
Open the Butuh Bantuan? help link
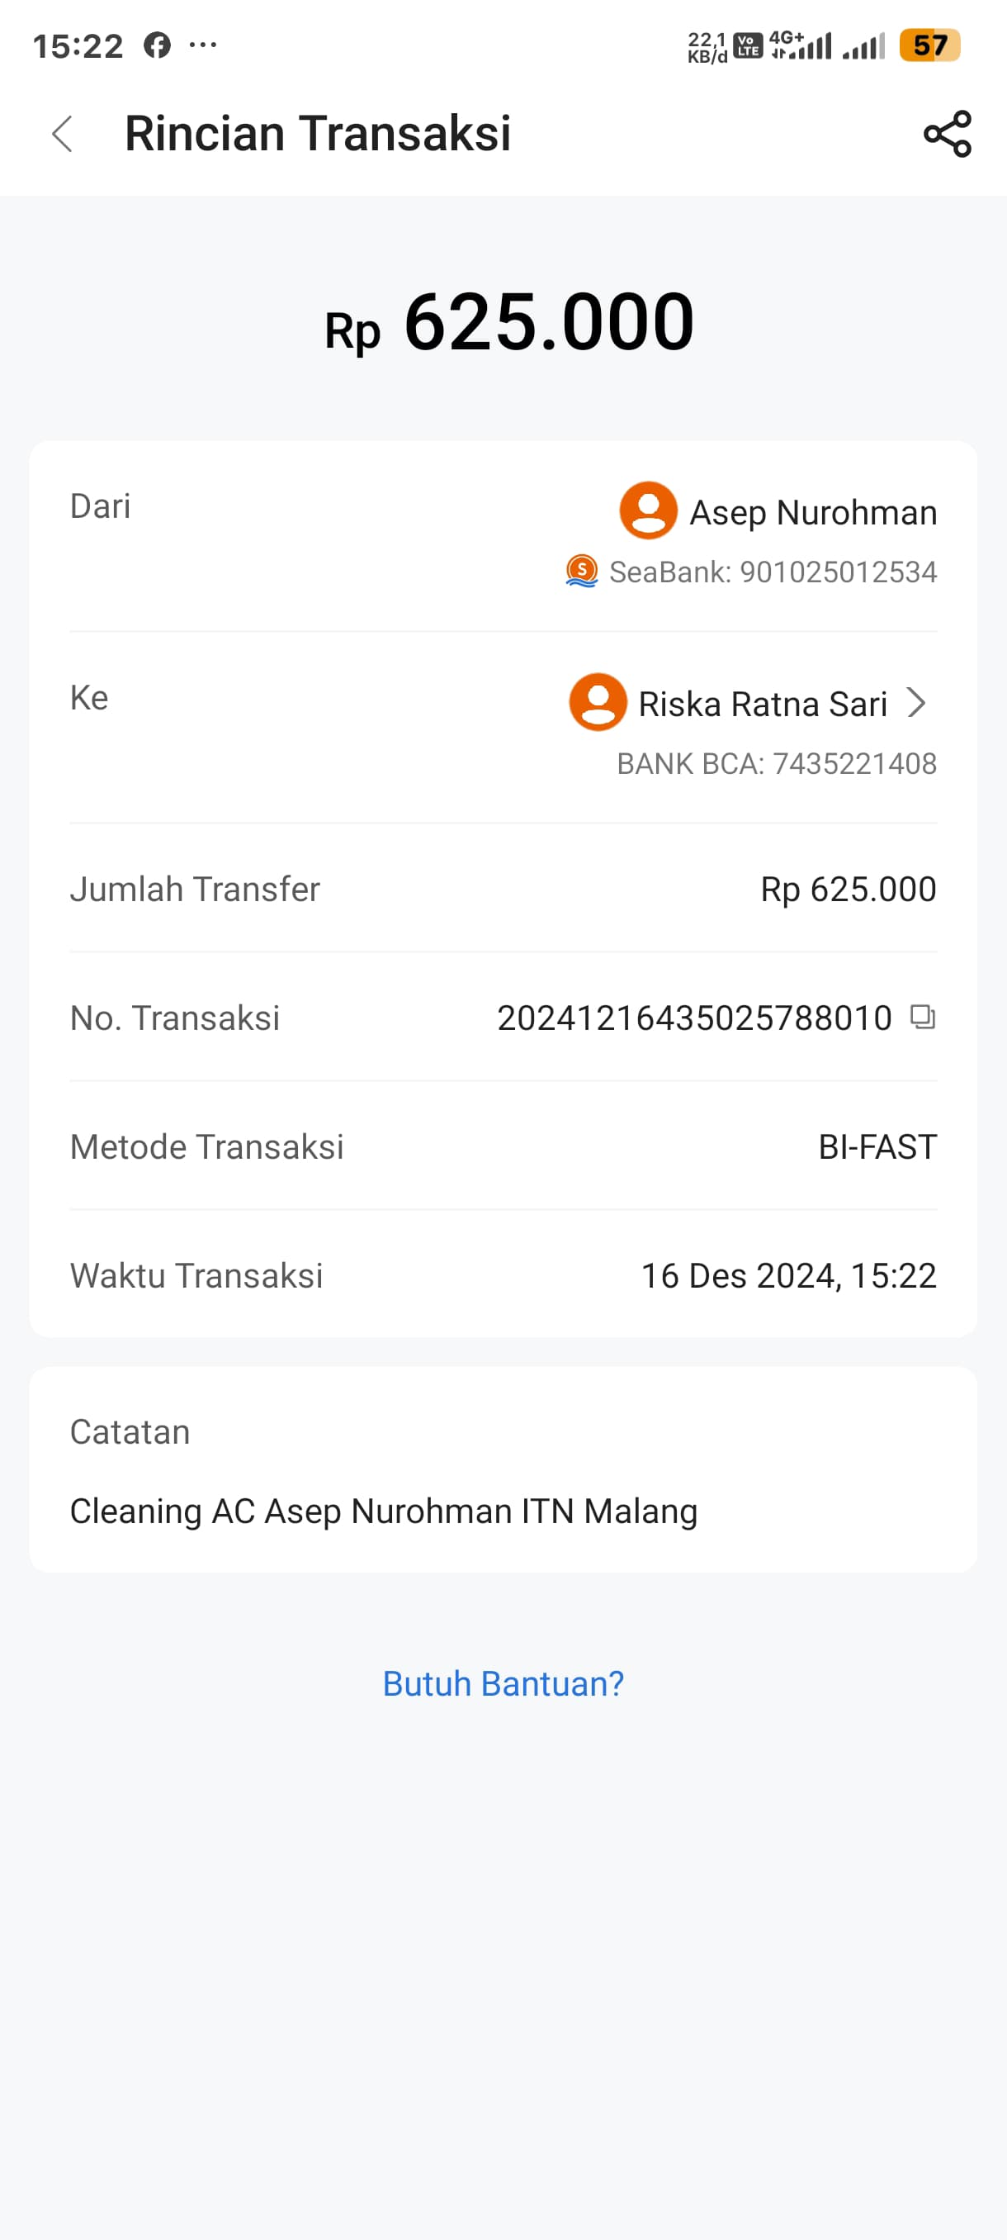pos(503,1683)
